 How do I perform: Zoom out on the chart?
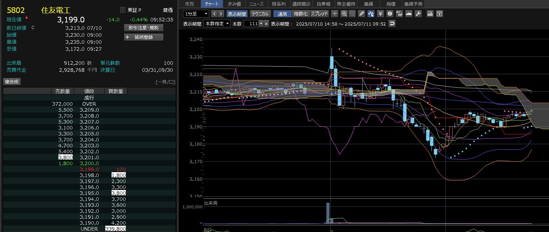[x=352, y=14]
